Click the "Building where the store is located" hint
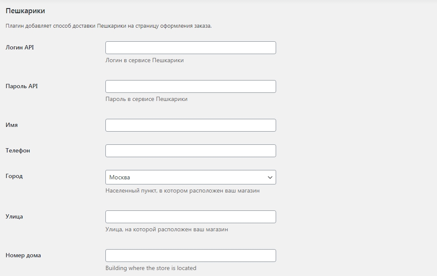This screenshot has width=437, height=276. click(x=151, y=268)
